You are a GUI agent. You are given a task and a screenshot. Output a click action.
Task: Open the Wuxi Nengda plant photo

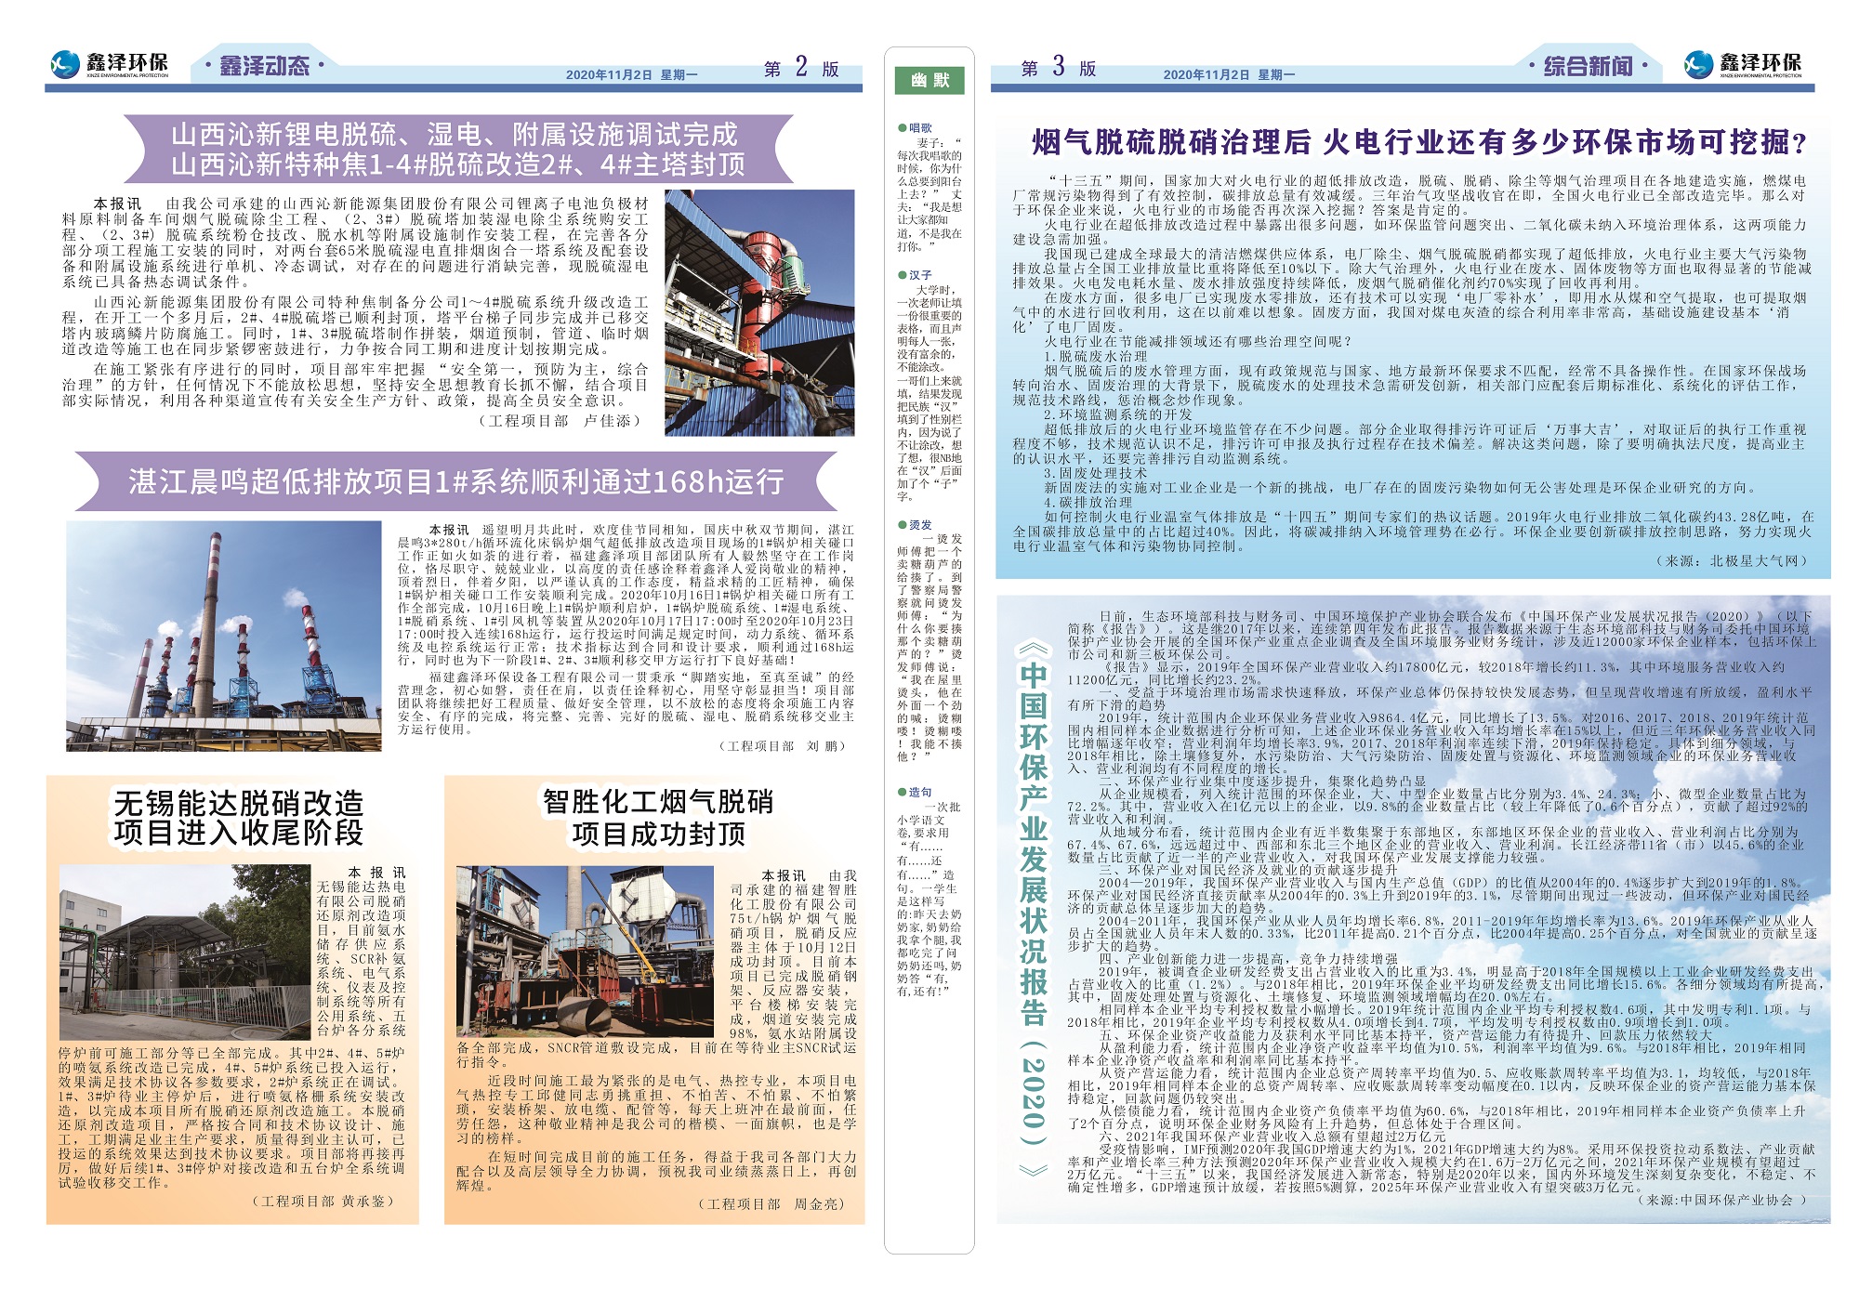click(184, 952)
